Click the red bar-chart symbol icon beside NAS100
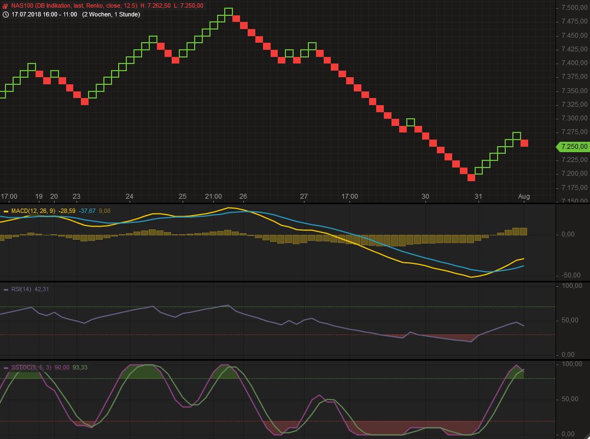Viewport: 590px width, 439px height. (4, 7)
